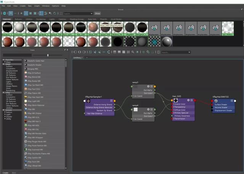Expand Overall Color attribute on Hair_SHD
The image size is (244, 174).
(x=174, y=104)
